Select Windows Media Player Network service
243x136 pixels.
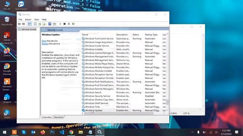tap(124, 64)
